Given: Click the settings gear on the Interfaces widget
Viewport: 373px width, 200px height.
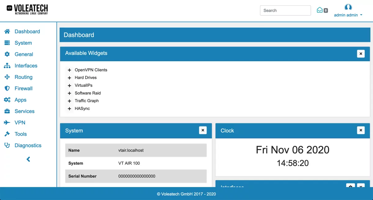Looking at the screenshot, I should click(x=350, y=186).
